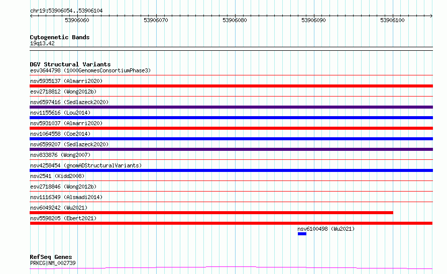This screenshot has height=274, width=447.
Task: Click the PRKCG|NM_002739 gene label
Action: coord(53,263)
